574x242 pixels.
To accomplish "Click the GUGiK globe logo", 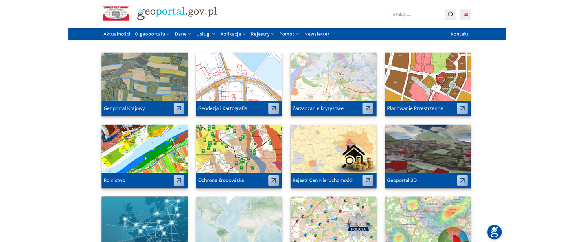I will point(115,13).
